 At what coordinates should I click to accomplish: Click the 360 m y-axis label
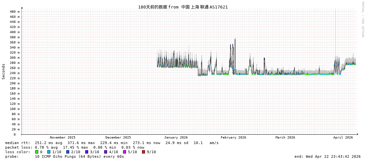(x=15, y=42)
